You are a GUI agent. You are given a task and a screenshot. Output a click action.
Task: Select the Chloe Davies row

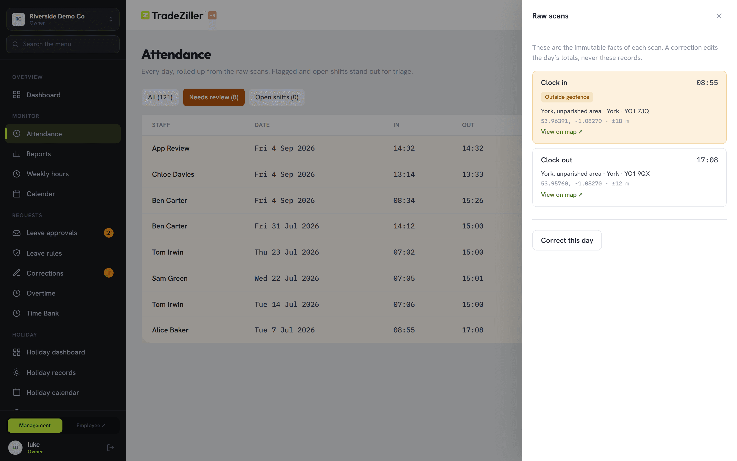[332, 174]
